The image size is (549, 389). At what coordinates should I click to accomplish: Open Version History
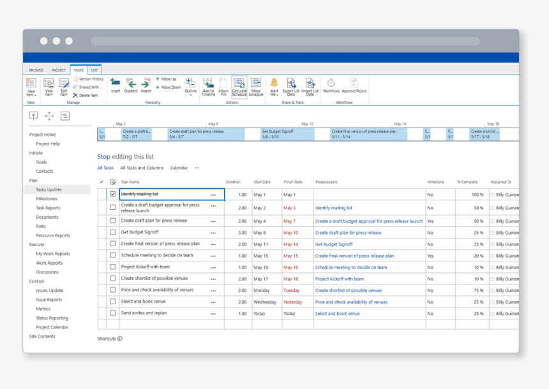[x=89, y=79]
